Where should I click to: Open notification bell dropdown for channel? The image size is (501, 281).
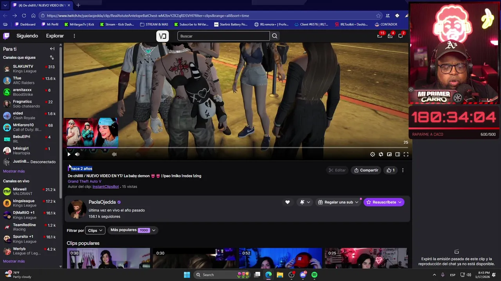(305, 202)
